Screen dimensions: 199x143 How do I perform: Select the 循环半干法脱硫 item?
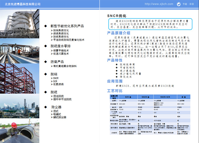pos(63,99)
